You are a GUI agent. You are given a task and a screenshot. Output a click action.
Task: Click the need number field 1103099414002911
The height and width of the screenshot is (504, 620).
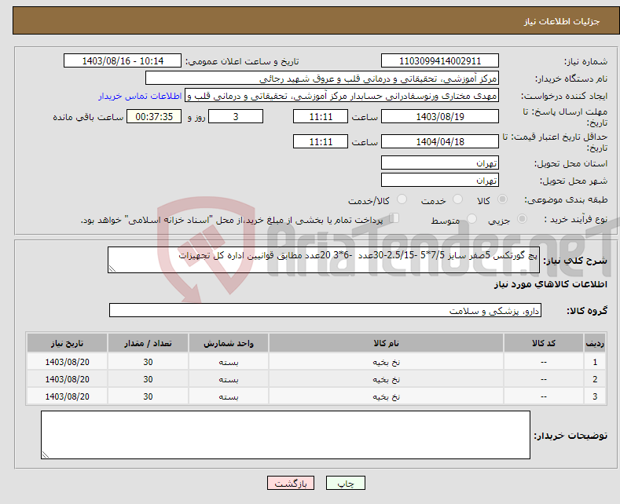click(440, 60)
